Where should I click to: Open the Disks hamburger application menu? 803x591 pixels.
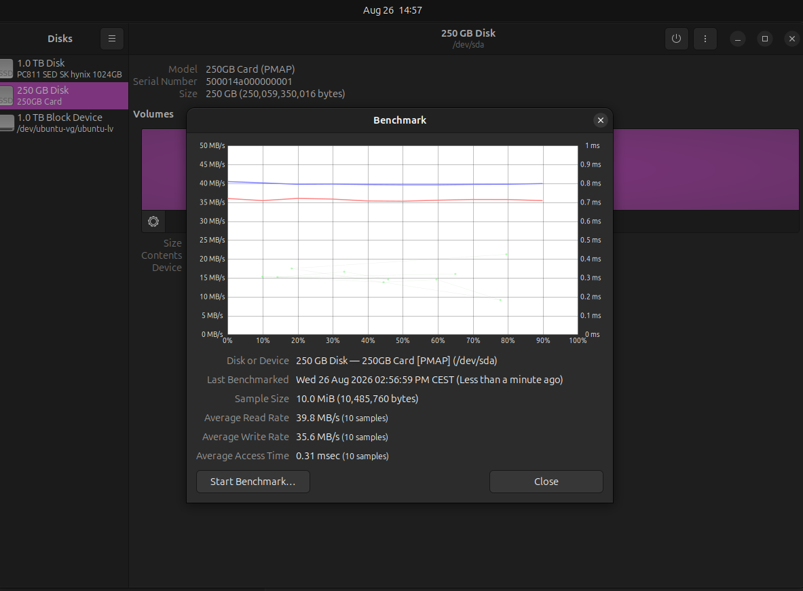(x=111, y=39)
